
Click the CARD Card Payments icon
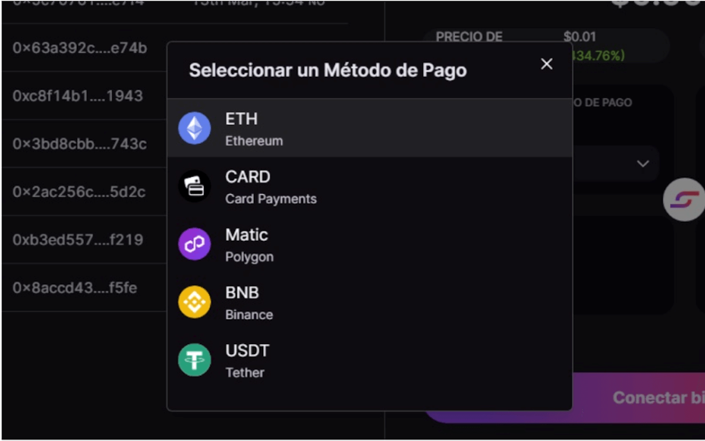click(x=194, y=186)
